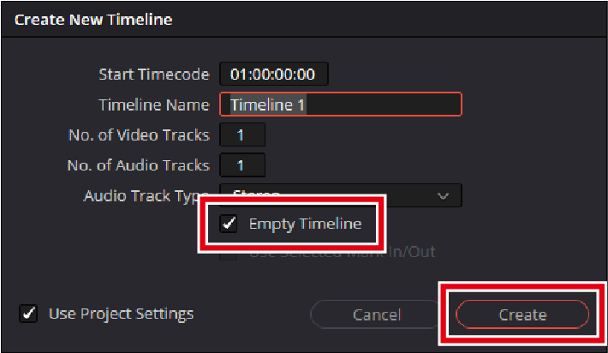
Task: Uncheck the Use Project Settings checkbox
Action: pyautogui.click(x=28, y=314)
